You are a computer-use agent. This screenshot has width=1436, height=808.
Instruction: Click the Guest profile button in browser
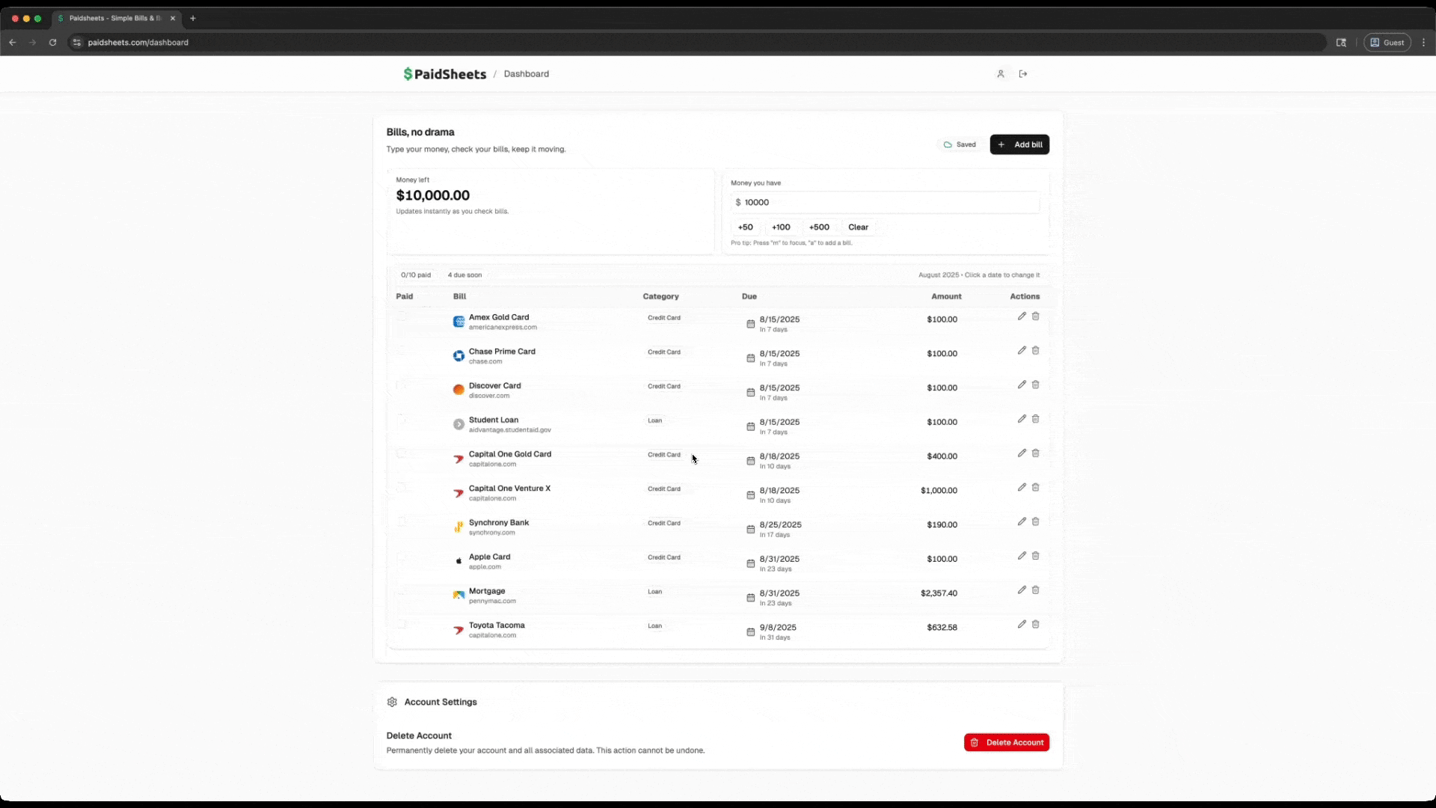point(1387,43)
